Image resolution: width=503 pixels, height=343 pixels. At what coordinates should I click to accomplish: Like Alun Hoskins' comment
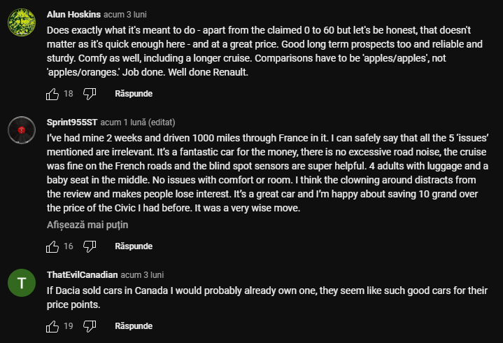[52, 94]
